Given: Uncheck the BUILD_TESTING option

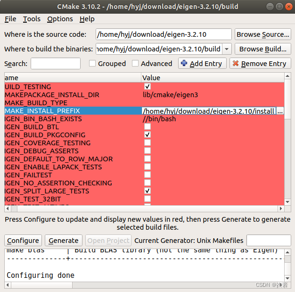Looking at the screenshot, I should point(147,86).
